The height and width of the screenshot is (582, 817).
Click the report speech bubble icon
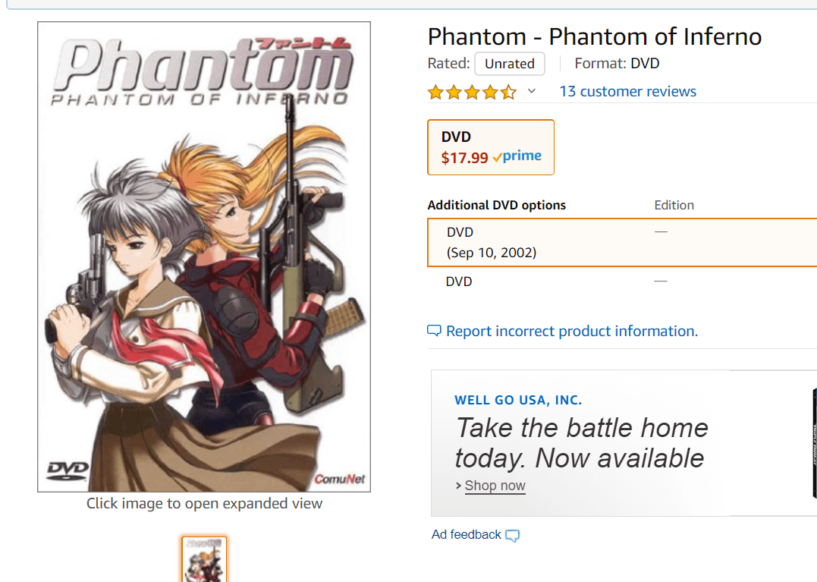click(x=434, y=330)
